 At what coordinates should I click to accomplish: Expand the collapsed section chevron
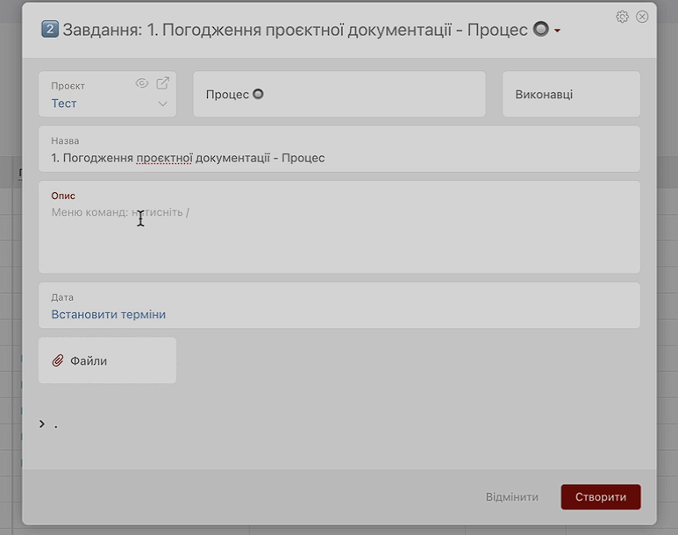point(42,424)
